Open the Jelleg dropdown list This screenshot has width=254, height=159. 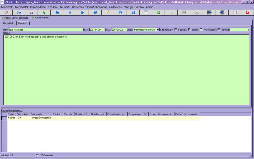point(158,30)
